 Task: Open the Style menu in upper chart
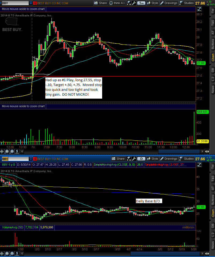pyautogui.click(x=153, y=3)
